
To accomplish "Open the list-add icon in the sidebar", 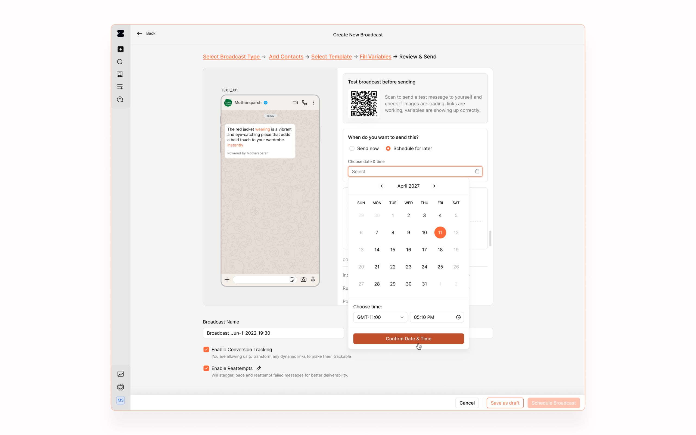I will pyautogui.click(x=120, y=87).
